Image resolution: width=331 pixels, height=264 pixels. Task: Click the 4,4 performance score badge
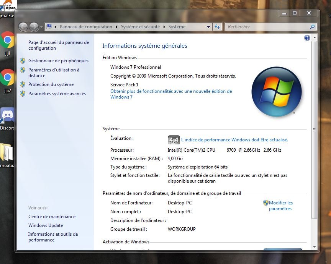174,140
